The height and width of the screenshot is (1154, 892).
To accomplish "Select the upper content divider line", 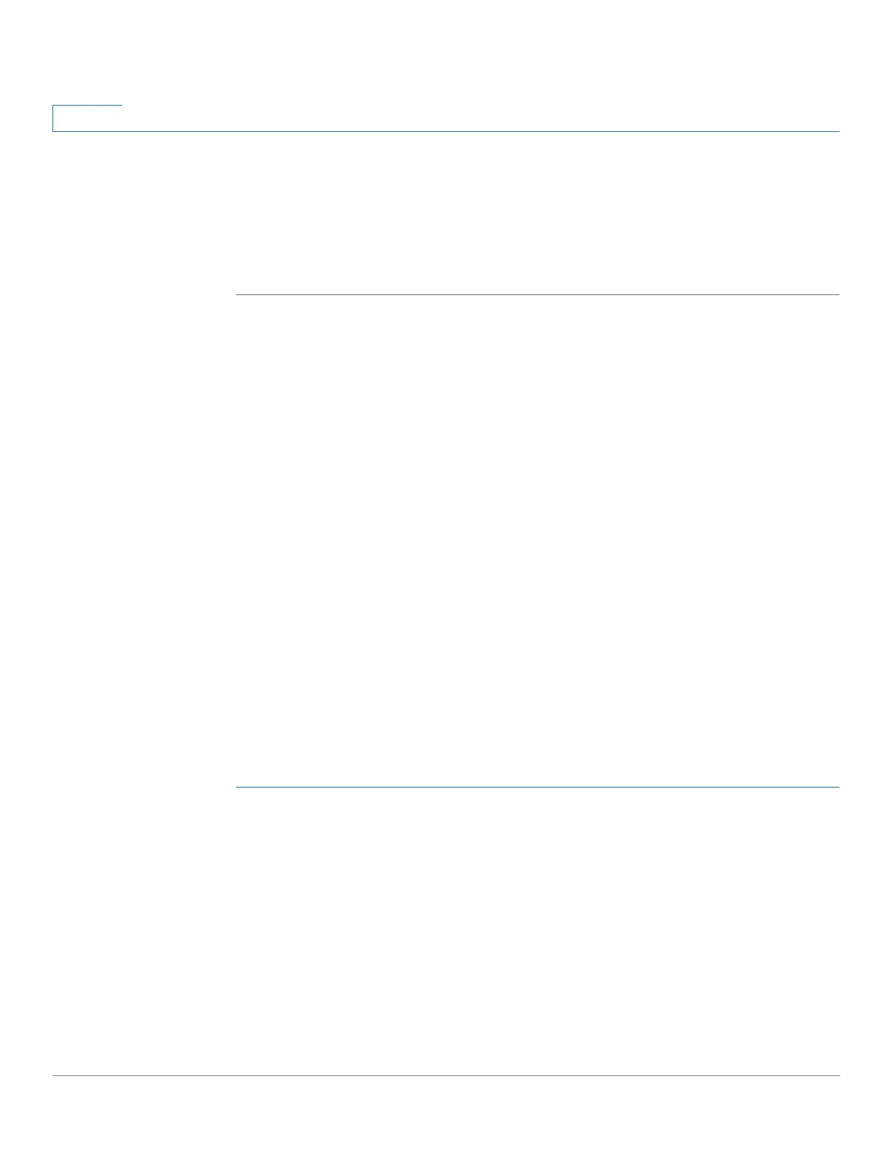I will [x=538, y=294].
